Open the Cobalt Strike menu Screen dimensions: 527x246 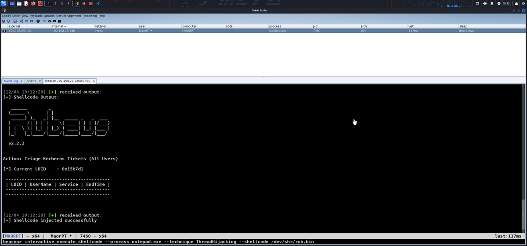[11, 16]
